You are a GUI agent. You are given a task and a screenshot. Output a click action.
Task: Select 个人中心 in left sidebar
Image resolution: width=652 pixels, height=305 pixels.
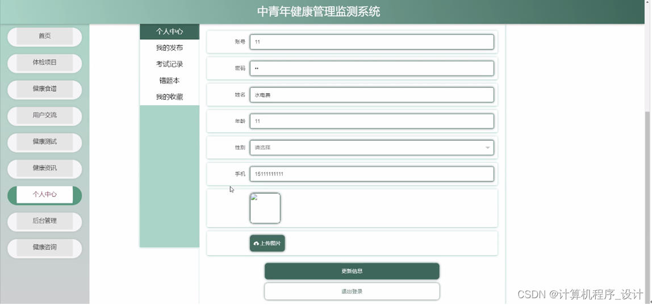pos(44,195)
